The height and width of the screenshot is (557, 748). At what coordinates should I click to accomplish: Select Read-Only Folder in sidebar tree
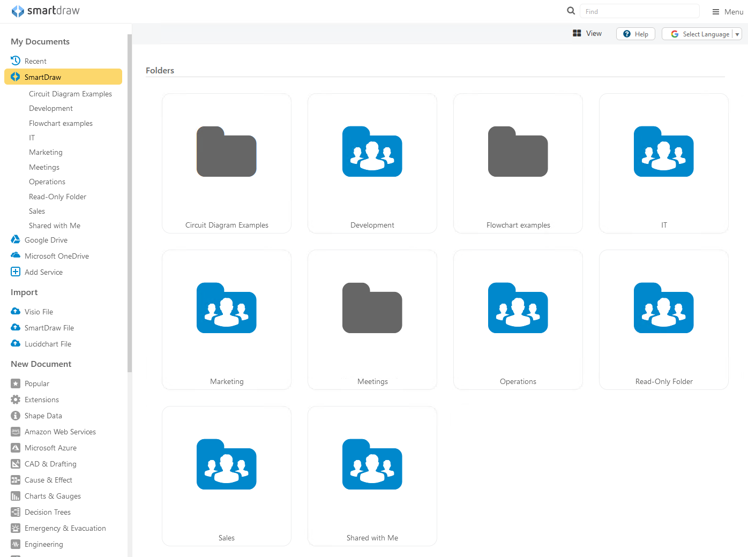tap(57, 197)
